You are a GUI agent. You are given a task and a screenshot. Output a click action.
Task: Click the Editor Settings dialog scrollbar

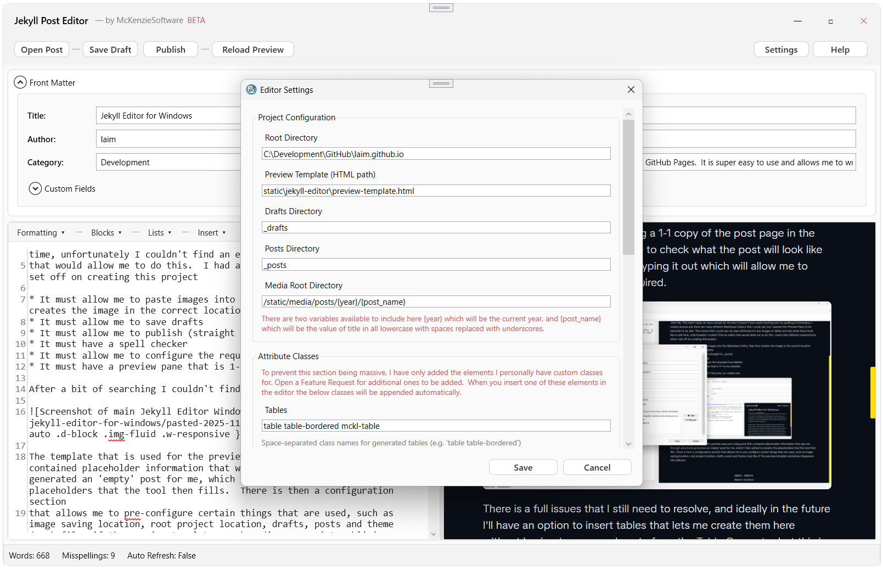point(628,187)
